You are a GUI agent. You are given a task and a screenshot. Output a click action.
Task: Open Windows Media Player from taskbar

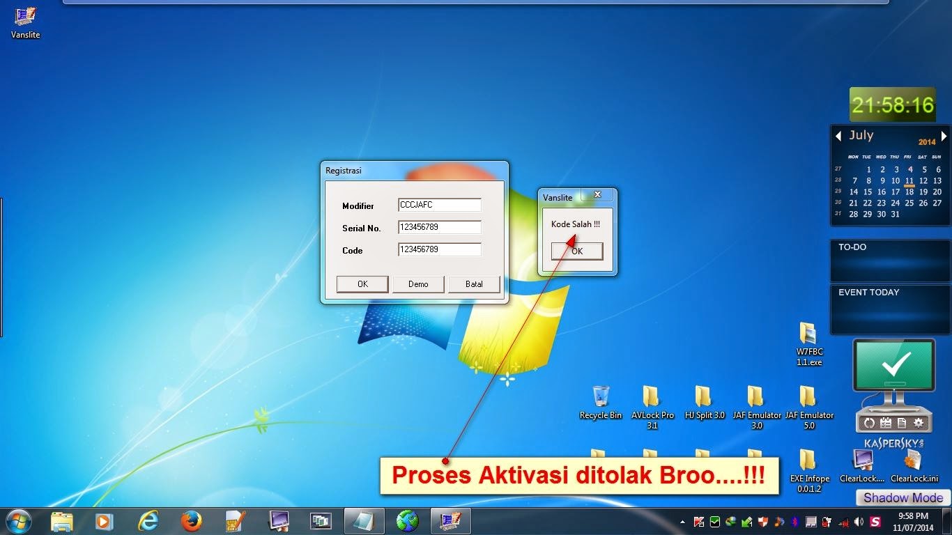[x=104, y=521]
